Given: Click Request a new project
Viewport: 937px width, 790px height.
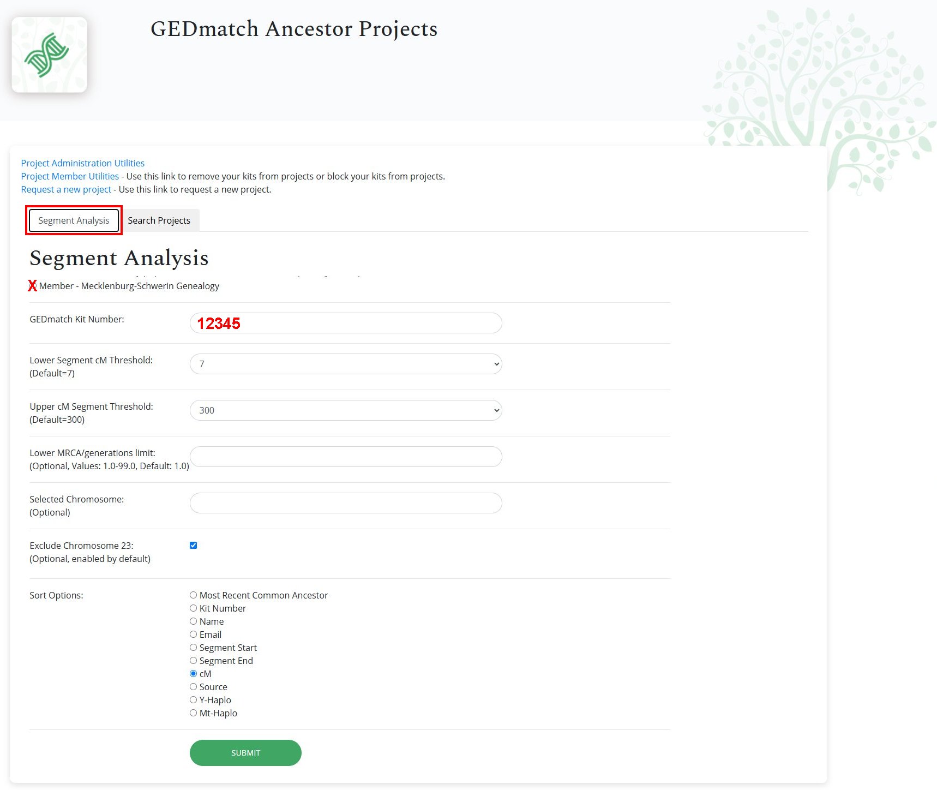Looking at the screenshot, I should click(x=65, y=189).
